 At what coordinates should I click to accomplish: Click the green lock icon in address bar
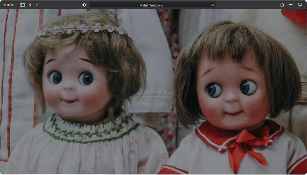[141, 5]
